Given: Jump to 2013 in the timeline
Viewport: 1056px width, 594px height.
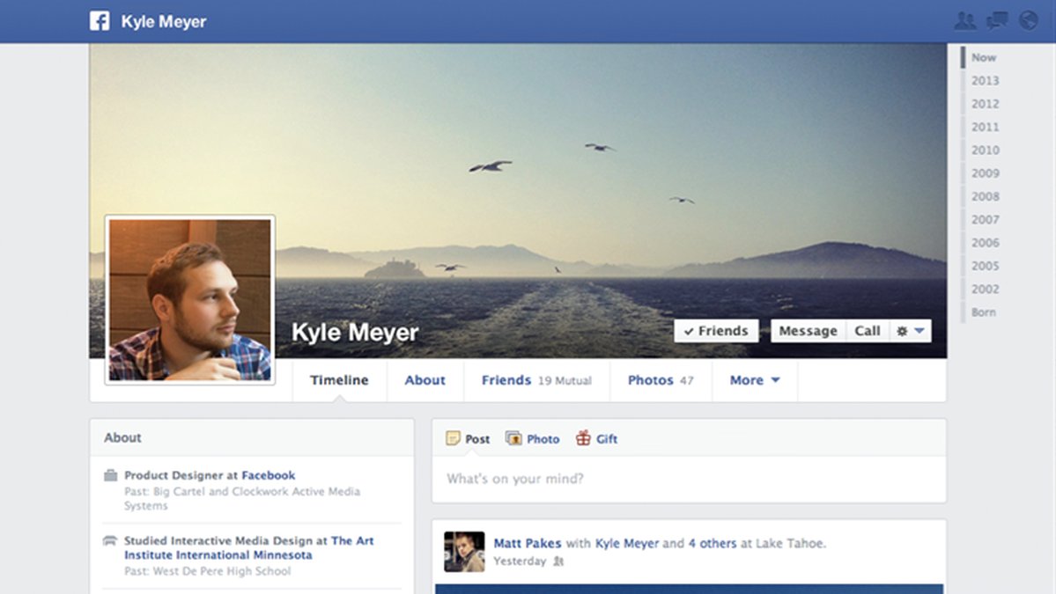Looking at the screenshot, I should pos(986,81).
